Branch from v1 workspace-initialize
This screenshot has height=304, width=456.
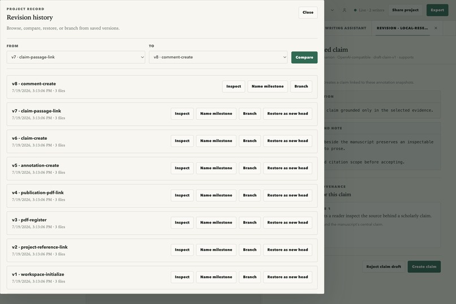click(249, 277)
